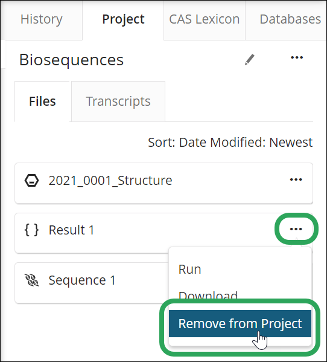327x362 pixels.
Task: Click the hexagon structure icon for 2021_0001_Structure
Action: [x=31, y=180]
